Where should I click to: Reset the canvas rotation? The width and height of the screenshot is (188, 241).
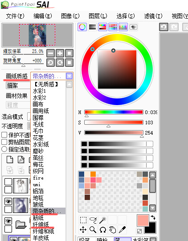(x=69, y=62)
